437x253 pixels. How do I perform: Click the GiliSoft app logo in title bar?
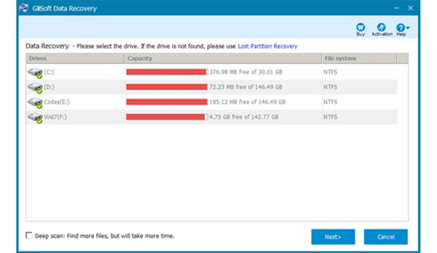pos(24,8)
